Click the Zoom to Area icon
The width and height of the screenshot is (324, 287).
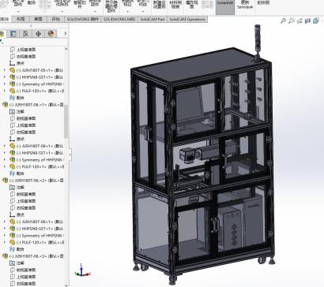click(x=291, y=20)
